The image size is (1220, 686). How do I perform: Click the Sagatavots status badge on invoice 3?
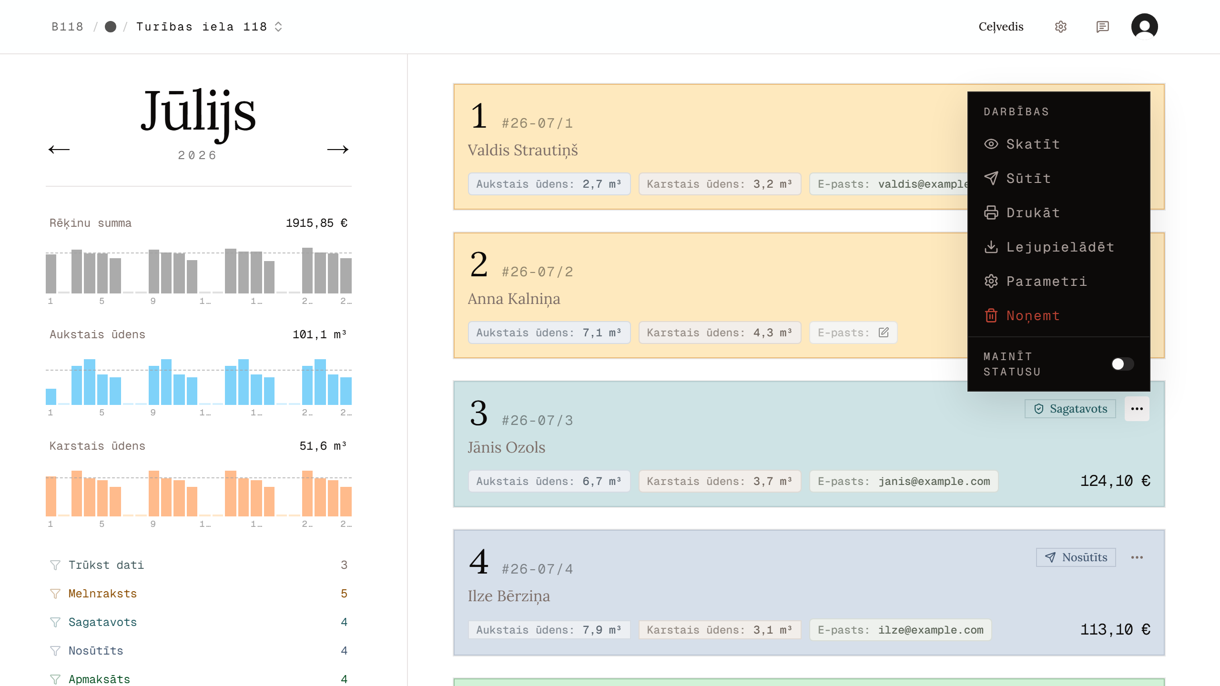1070,409
